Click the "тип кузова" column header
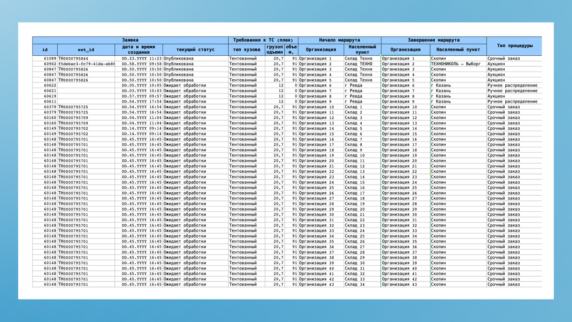Screen dimensions: 572x322 246,50
